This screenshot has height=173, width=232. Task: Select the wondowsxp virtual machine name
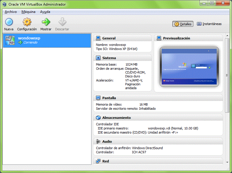click(29, 38)
